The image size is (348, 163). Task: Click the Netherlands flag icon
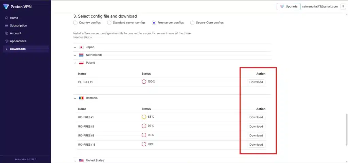[81, 55]
